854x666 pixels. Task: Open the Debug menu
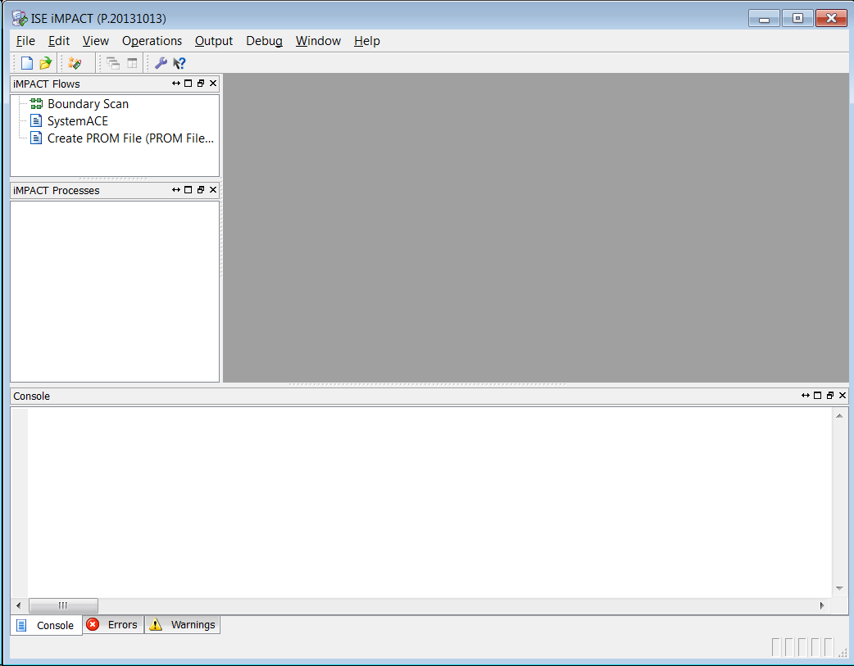pos(264,41)
